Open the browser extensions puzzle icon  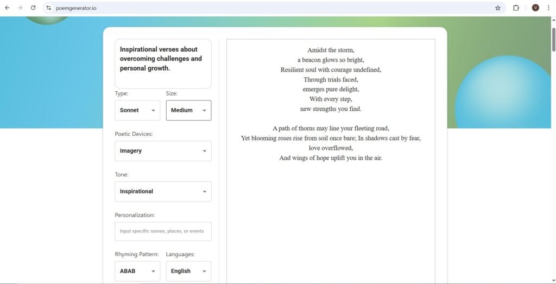click(516, 8)
